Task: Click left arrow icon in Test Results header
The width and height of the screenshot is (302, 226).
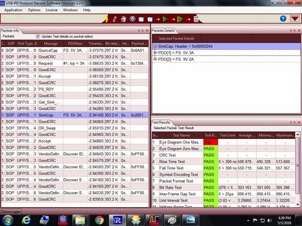Action: [291, 122]
